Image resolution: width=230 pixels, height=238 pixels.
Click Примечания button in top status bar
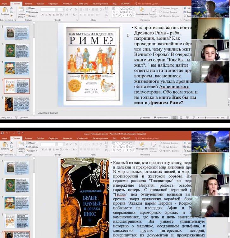(x=161, y=117)
